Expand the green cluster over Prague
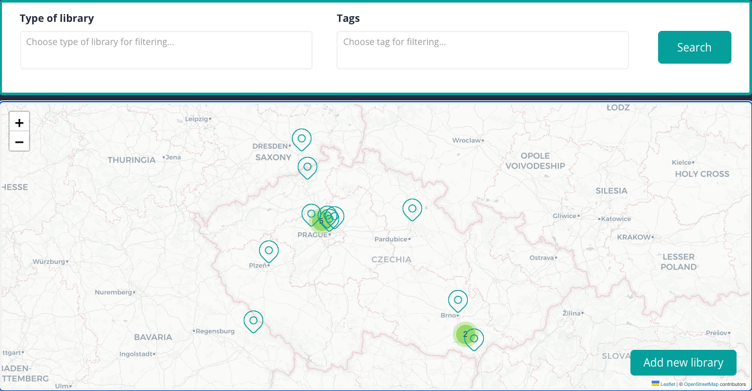The image size is (752, 391). (320, 221)
